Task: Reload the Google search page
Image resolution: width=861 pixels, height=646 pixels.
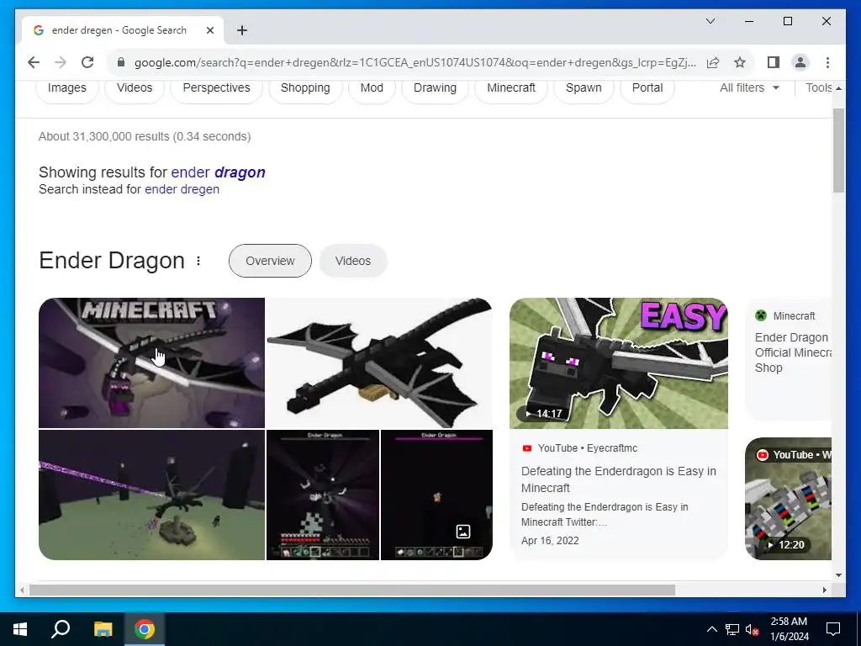Action: click(x=87, y=62)
